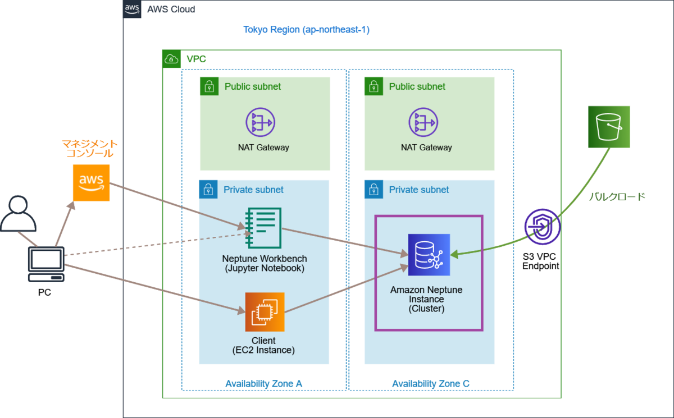Viewport: 674px width, 418px height.
Task: Click the AWS Cloud logo icon
Action: 132,9
